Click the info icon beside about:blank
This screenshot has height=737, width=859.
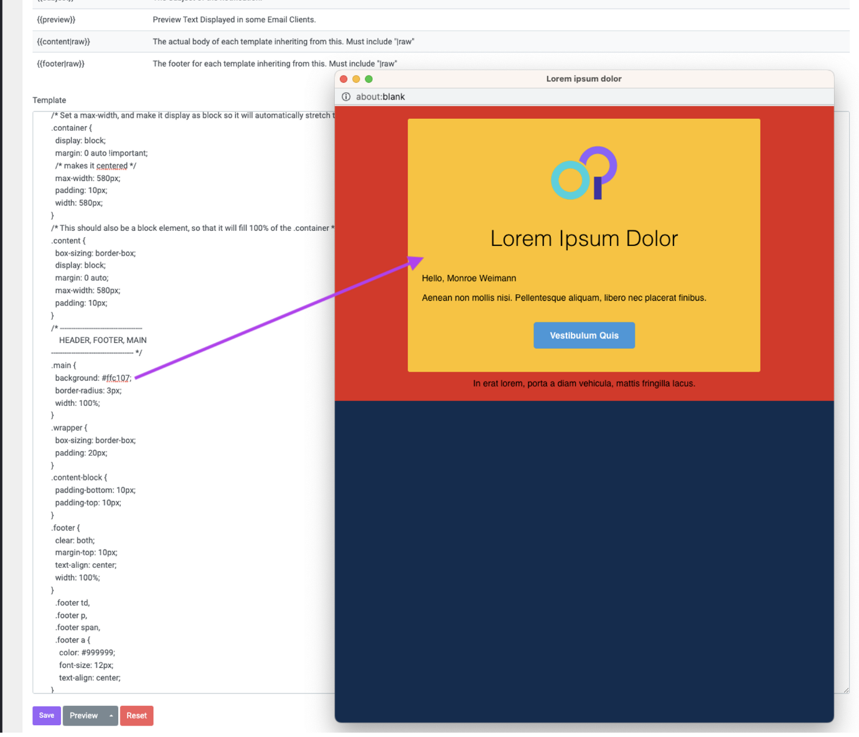(346, 96)
